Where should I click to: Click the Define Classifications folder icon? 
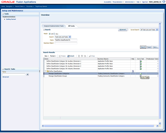(48, 71)
